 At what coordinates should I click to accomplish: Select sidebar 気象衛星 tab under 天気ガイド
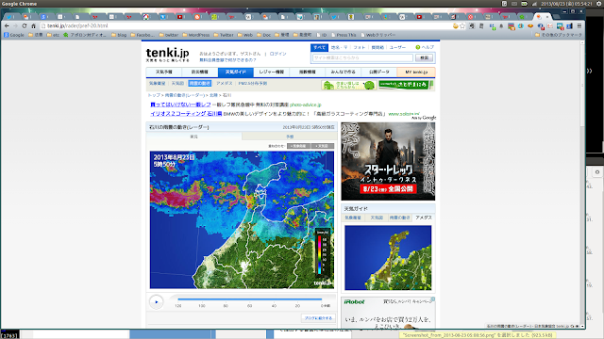[x=353, y=218]
